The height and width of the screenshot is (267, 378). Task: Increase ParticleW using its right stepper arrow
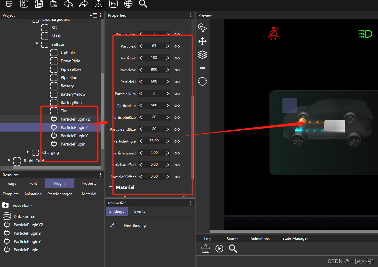pos(167,69)
